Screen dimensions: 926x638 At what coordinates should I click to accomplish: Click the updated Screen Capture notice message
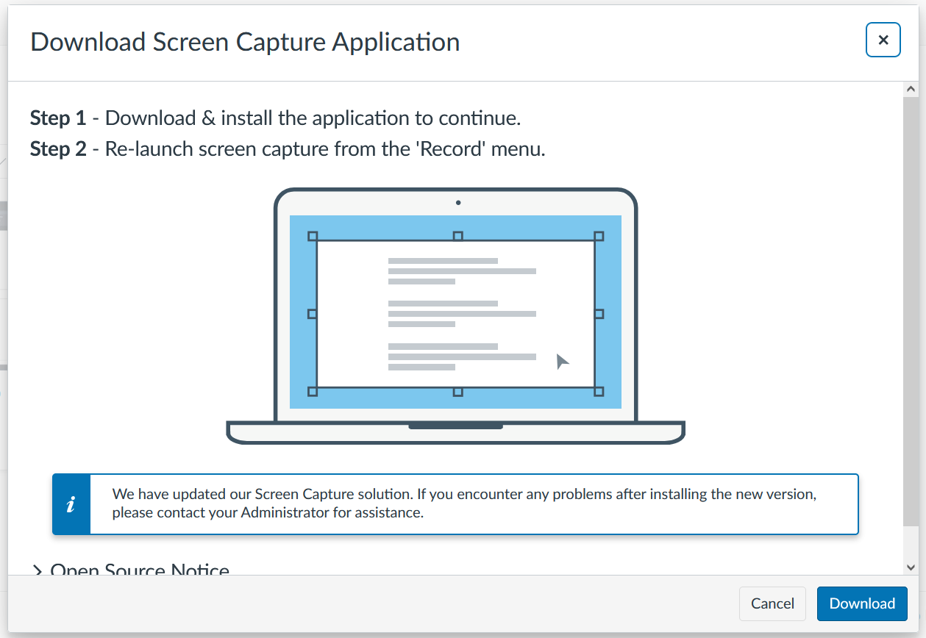[463, 503]
